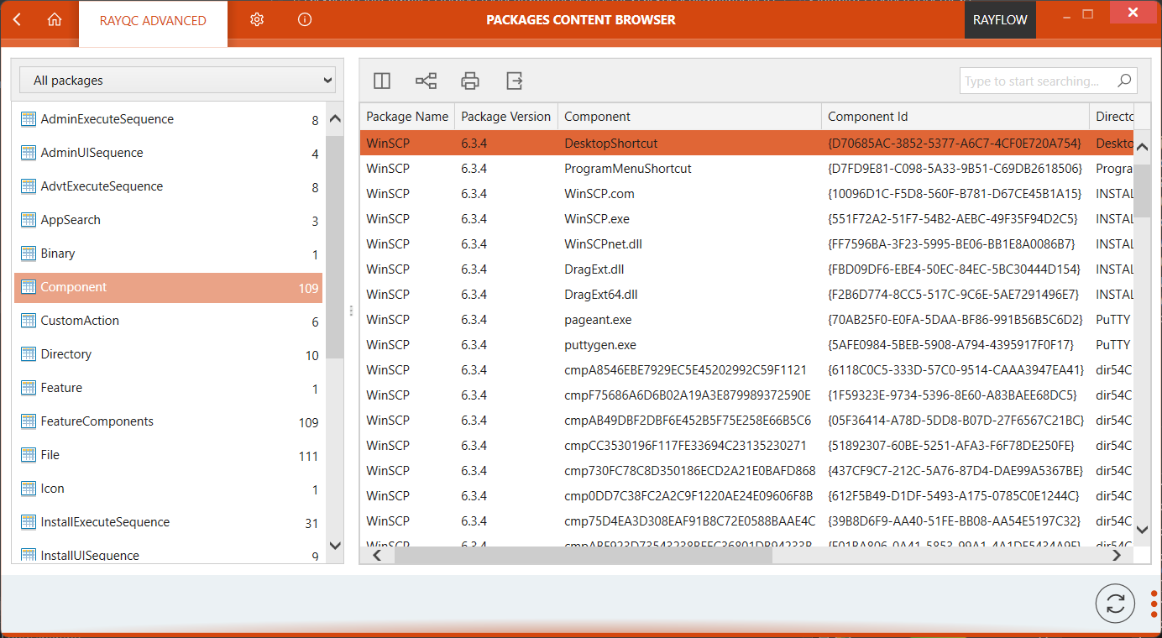Select the DesktopShortcut component row
The image size is (1162, 638).
click(747, 144)
